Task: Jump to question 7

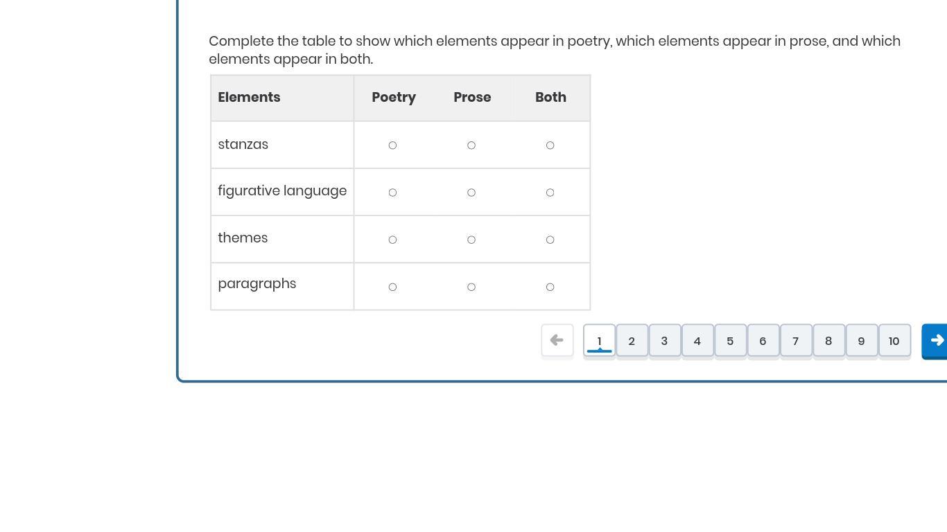Action: 796,341
